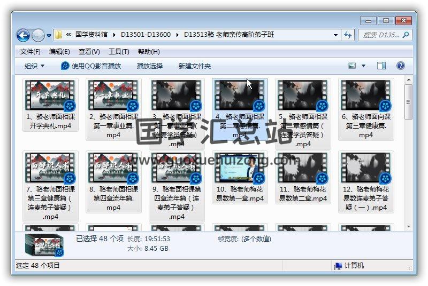Click the change view icon
Viewport: 428px width, 286px height.
pos(353,66)
